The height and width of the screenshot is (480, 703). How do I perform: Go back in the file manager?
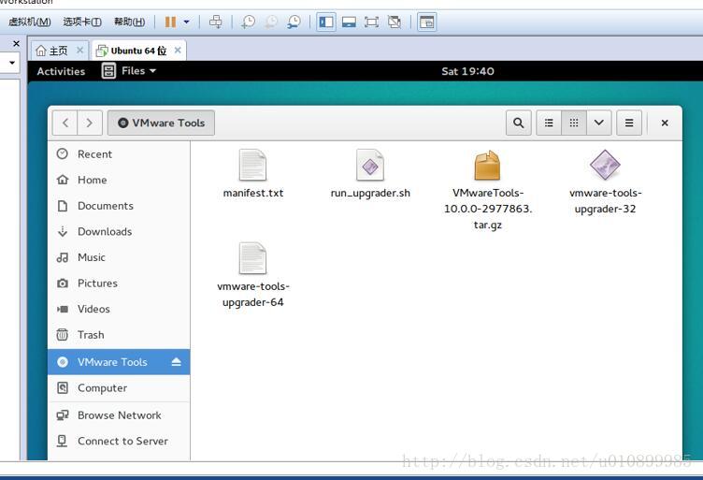(x=65, y=123)
